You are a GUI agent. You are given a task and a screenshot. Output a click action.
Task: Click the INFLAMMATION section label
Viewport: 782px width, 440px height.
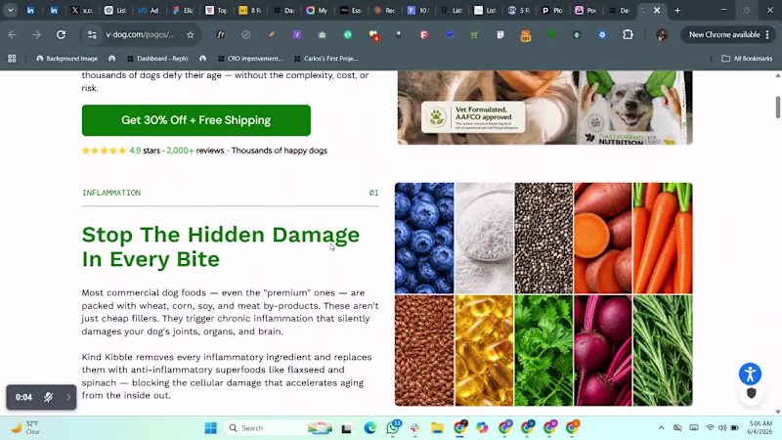pos(111,193)
